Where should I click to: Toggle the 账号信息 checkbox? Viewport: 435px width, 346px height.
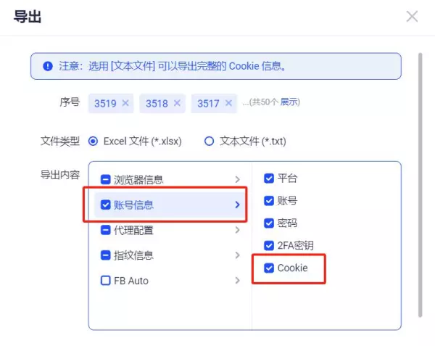(x=105, y=205)
